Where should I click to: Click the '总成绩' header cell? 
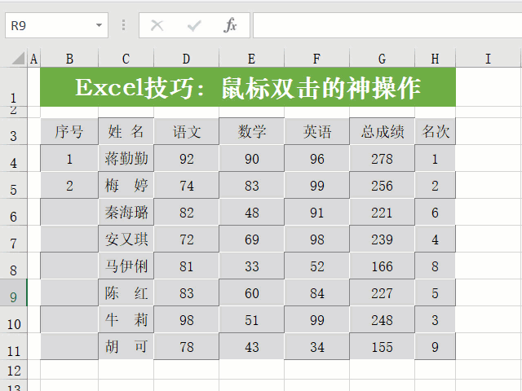382,131
